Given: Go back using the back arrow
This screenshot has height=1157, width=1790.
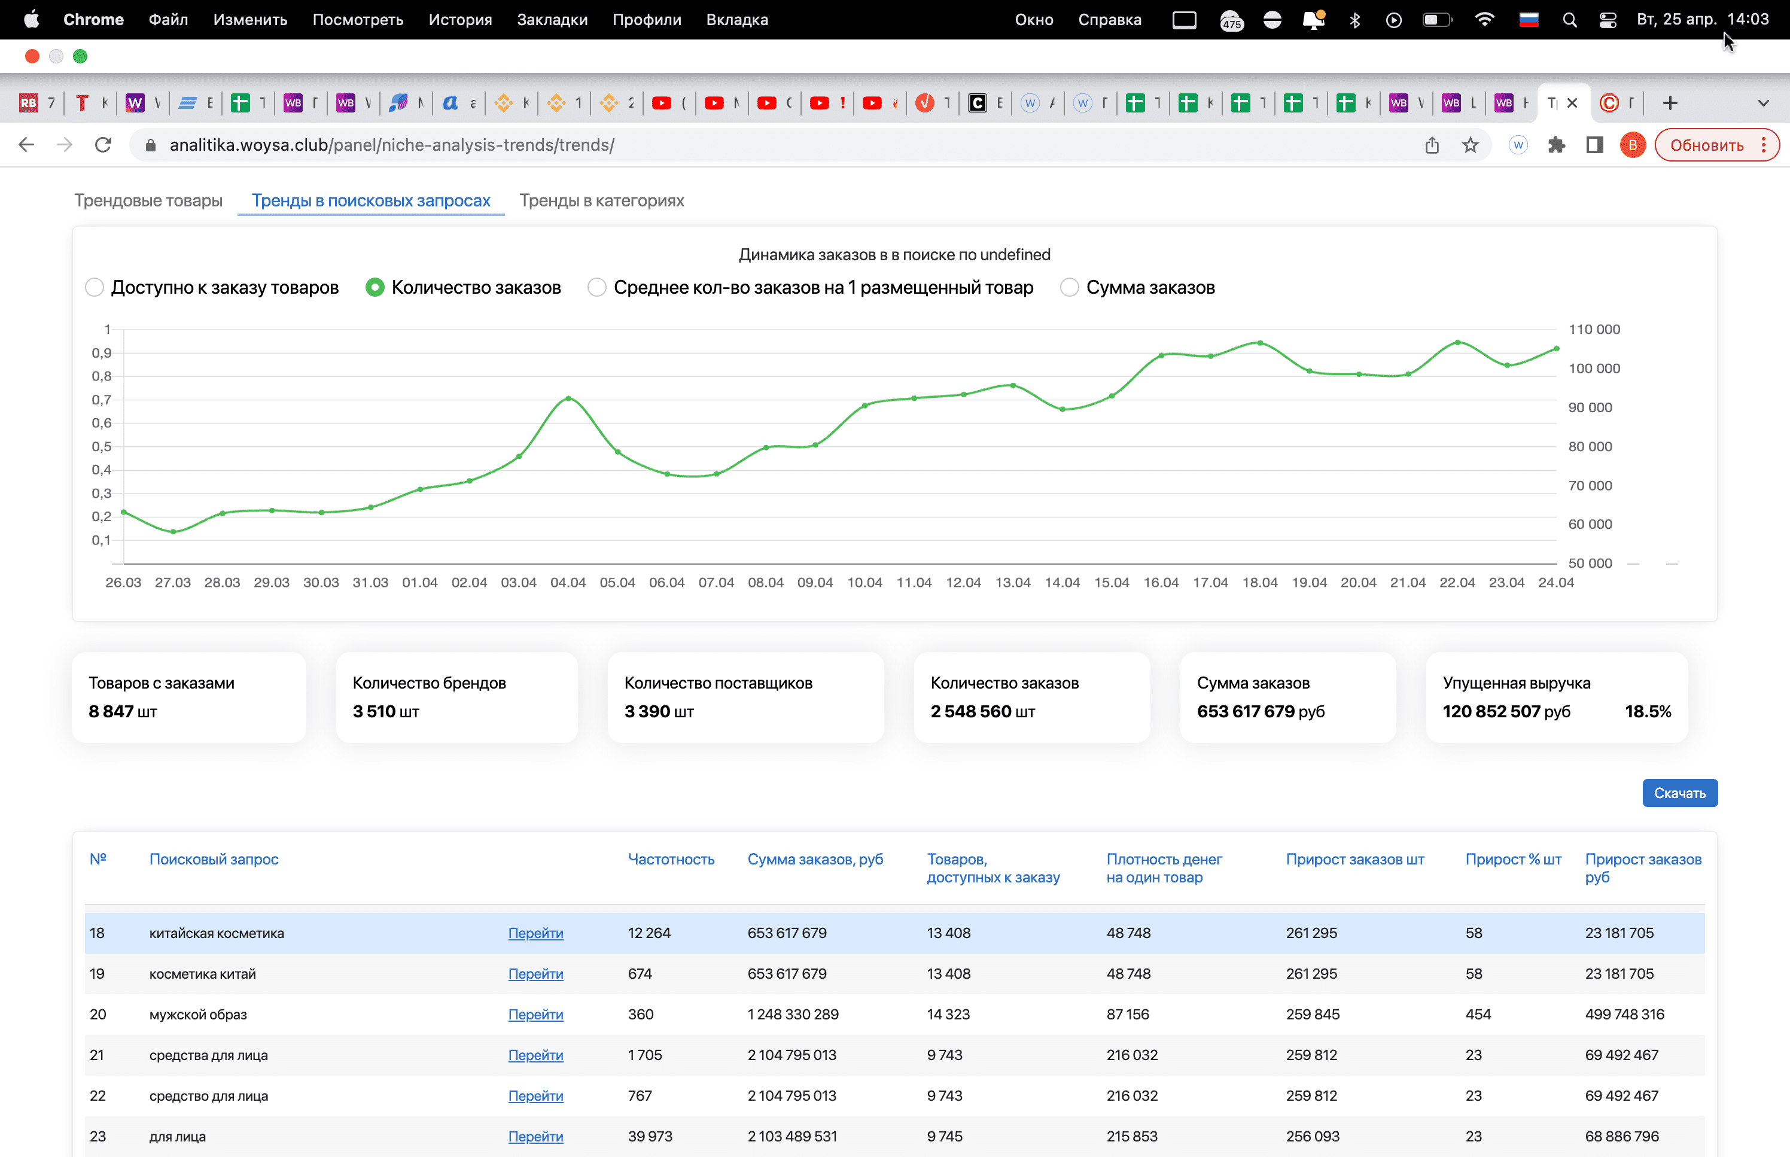Looking at the screenshot, I should pyautogui.click(x=26, y=145).
